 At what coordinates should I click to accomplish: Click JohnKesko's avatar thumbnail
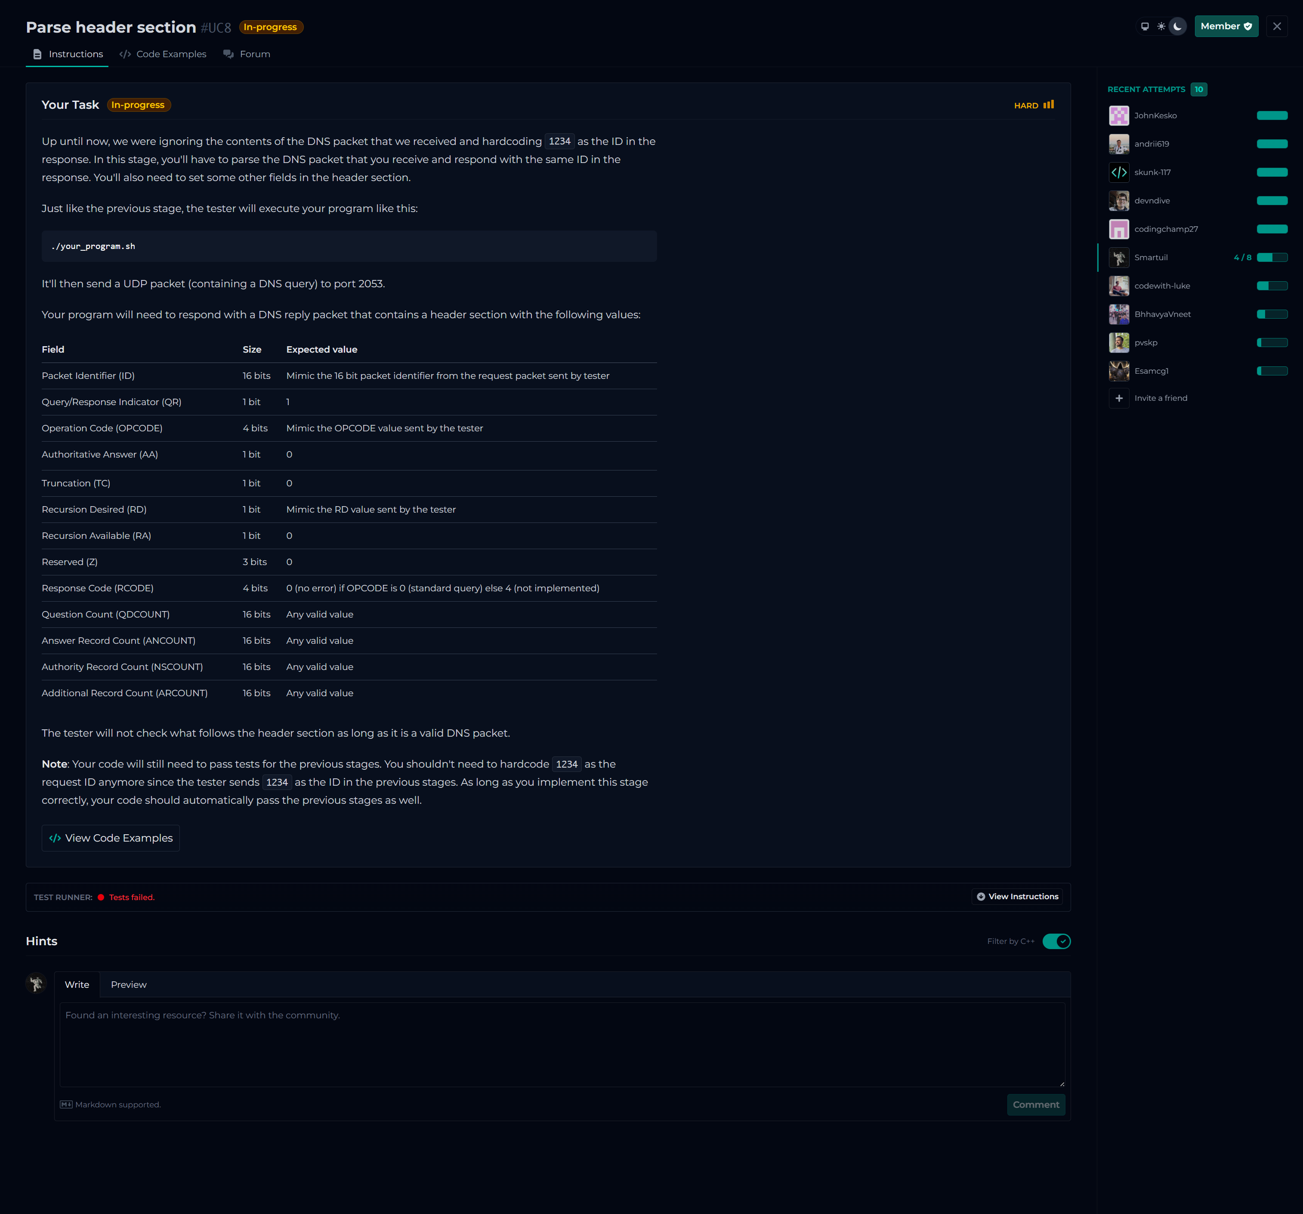1119,116
